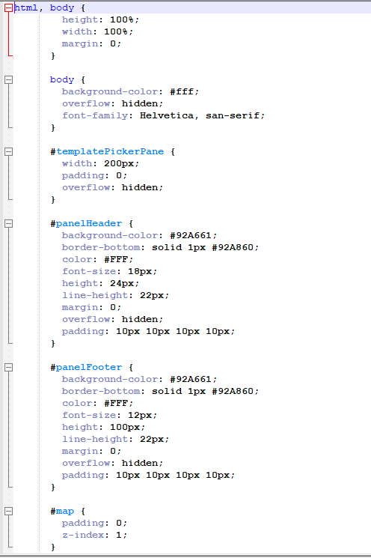The image size is (371, 558).
Task: Click 'overflow: hidden;' in panelFooter block
Action: tap(112, 463)
